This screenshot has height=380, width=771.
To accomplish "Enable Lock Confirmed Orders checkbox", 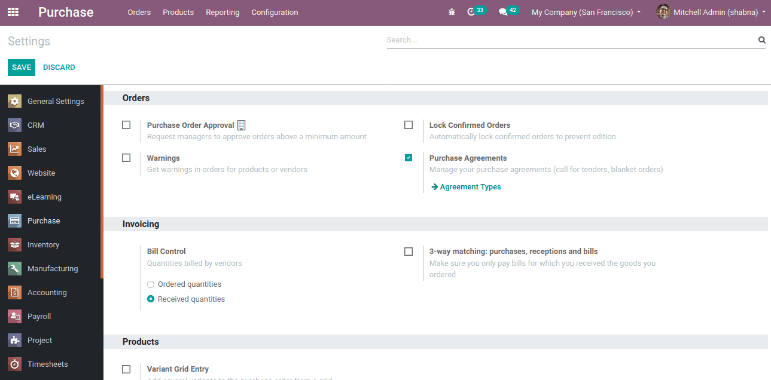I will (409, 125).
